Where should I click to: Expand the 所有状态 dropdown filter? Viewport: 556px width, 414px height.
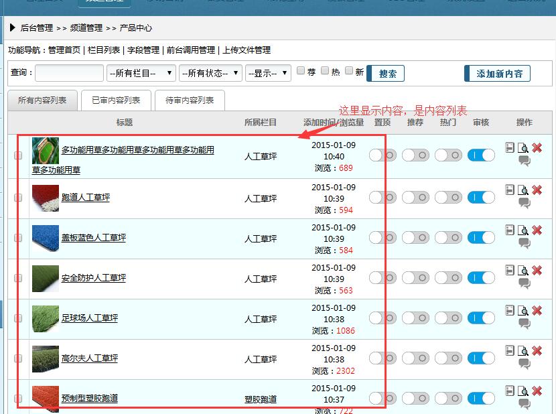[210, 73]
